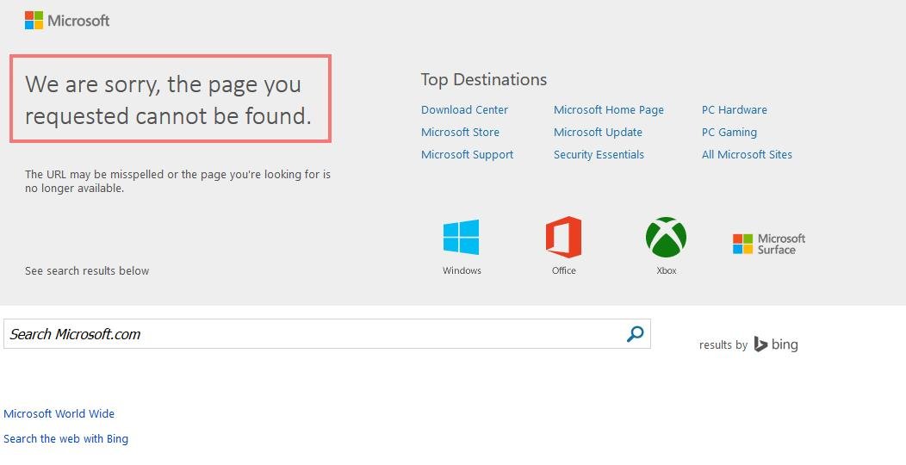This screenshot has height=465, width=906.
Task: Focus the Search Microsoft.com input field
Action: point(327,334)
